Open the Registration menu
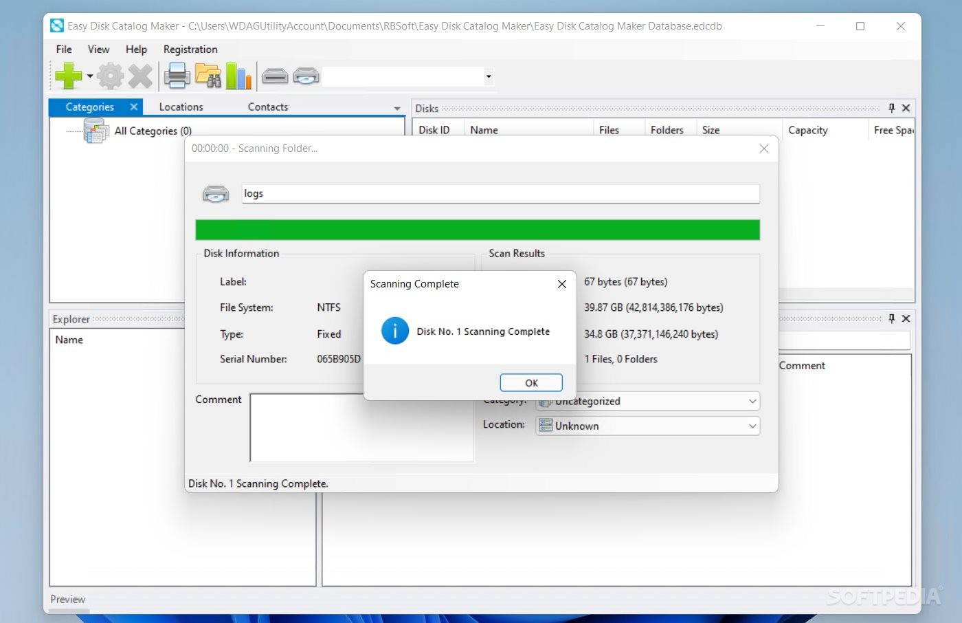Screen dimensions: 962x623 (190, 50)
